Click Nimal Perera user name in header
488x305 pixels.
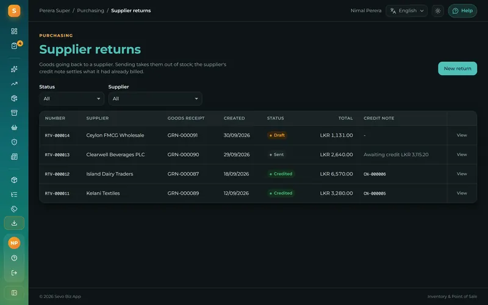(365, 10)
